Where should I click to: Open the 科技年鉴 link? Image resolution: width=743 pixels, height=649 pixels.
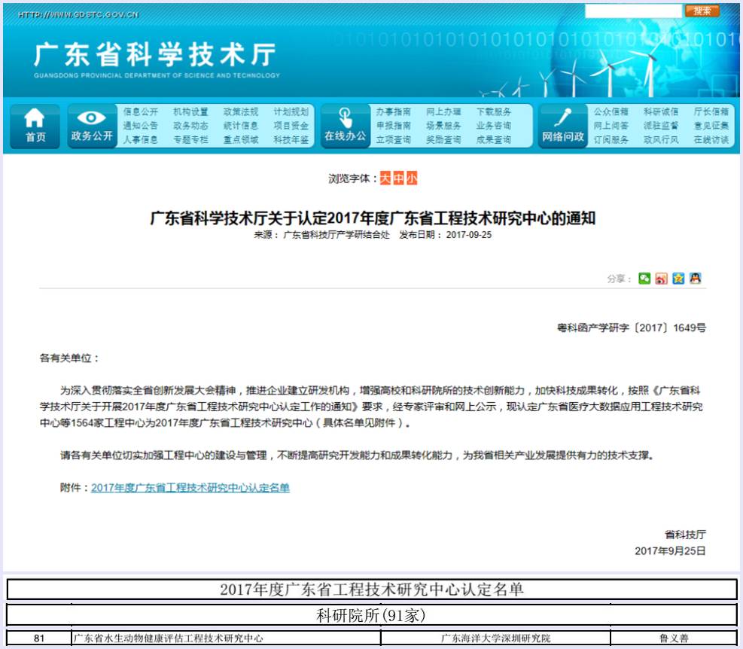click(291, 140)
